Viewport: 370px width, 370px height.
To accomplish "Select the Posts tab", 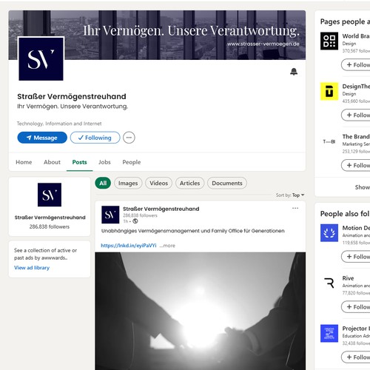I will click(x=79, y=162).
